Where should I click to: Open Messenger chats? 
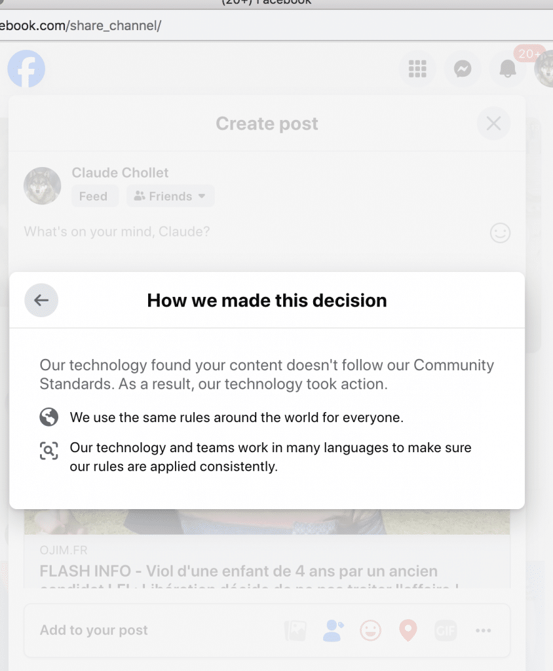463,69
